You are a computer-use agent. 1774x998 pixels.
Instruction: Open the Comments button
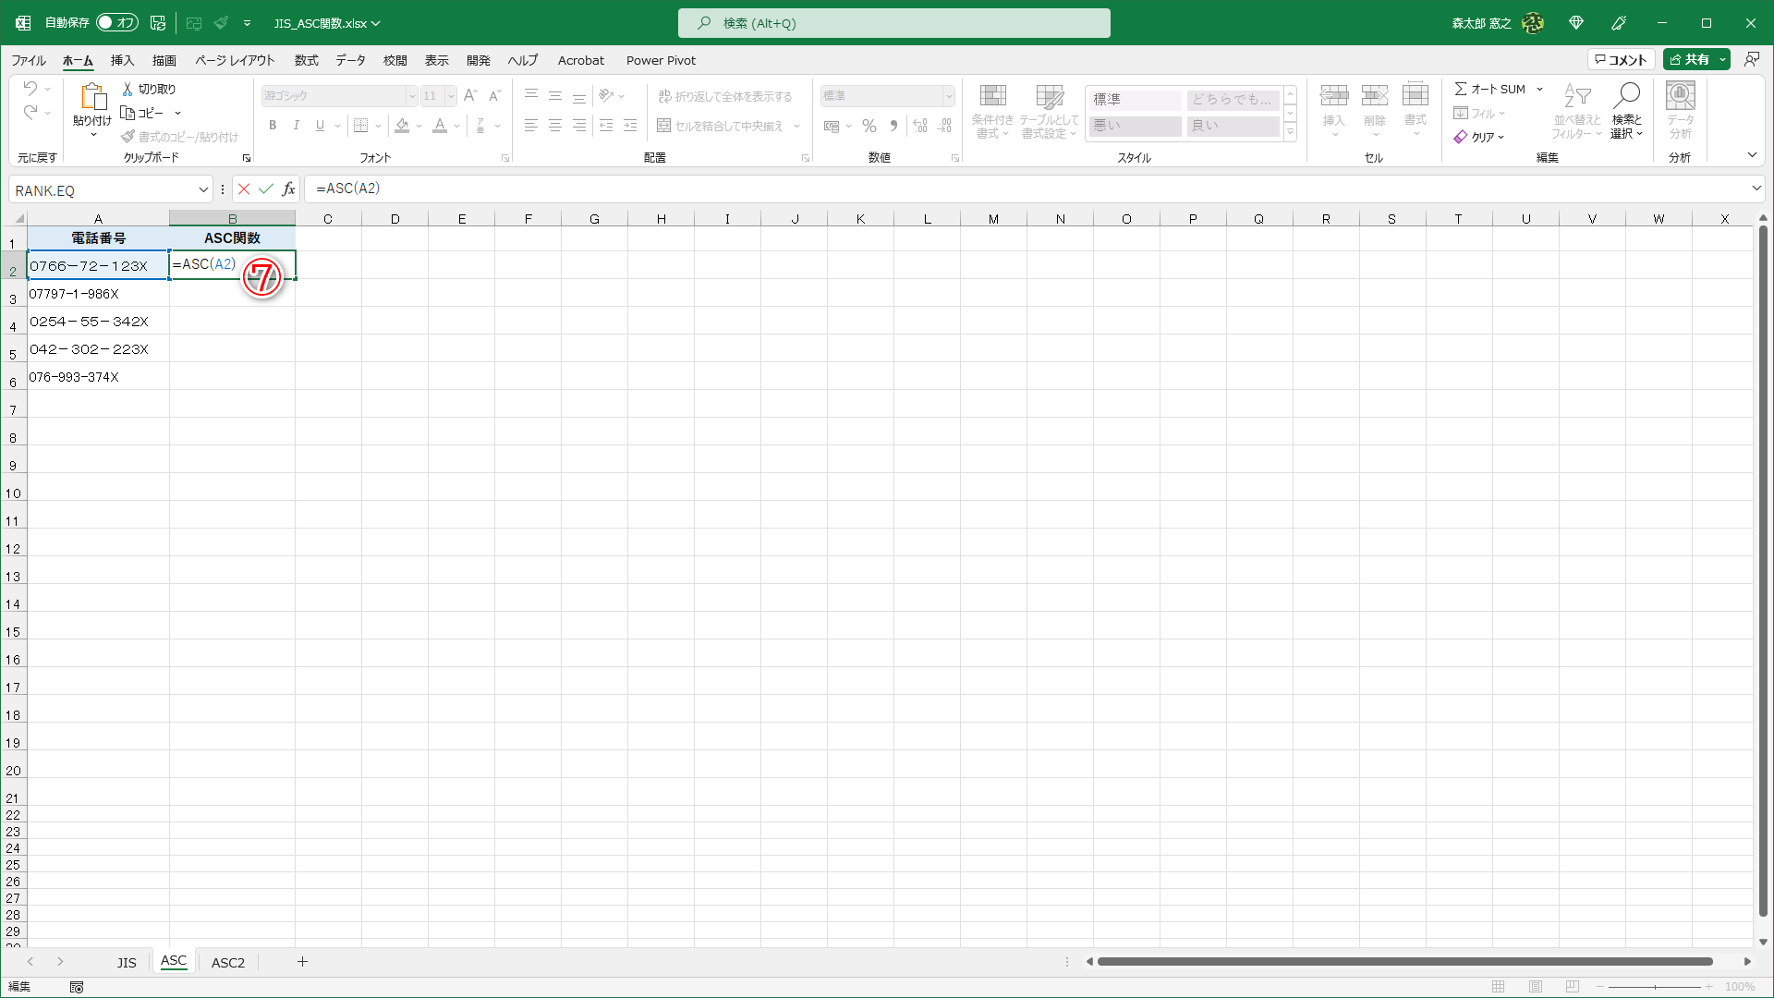[1621, 59]
